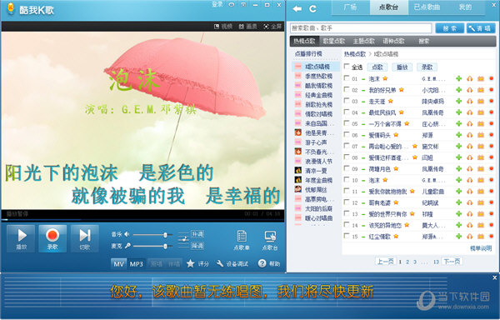This screenshot has width=500, height=320.
Task: Open the 帮助 help icon
Action: click(x=269, y=263)
